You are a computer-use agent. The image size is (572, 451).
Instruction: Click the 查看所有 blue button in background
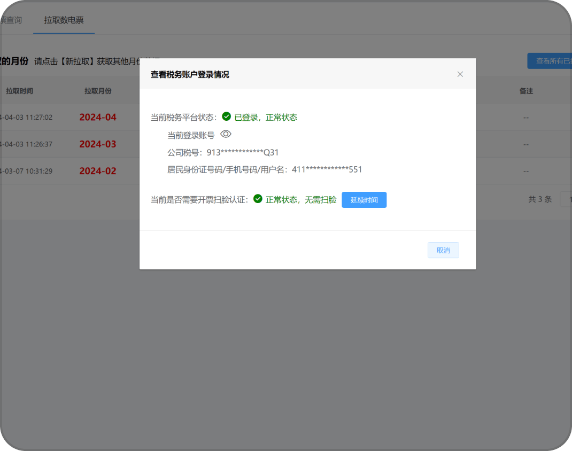point(550,61)
